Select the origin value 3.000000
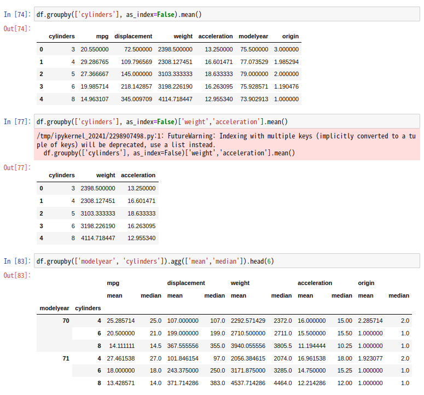 click(286, 49)
